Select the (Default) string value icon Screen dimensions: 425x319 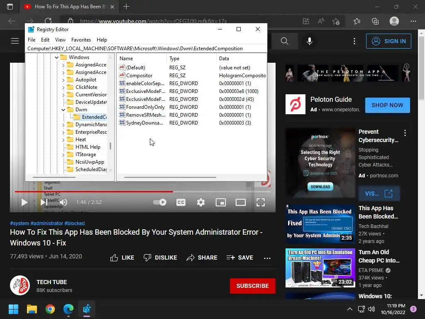[122, 67]
